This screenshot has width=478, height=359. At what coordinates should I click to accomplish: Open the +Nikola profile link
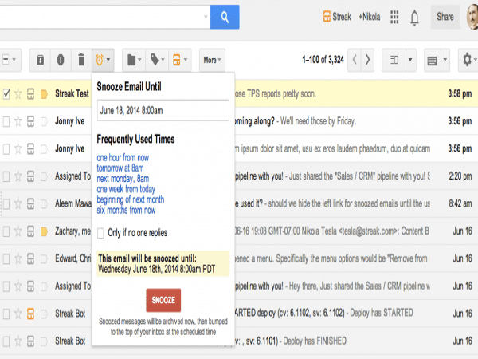coord(369,17)
